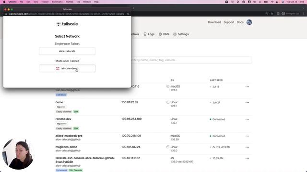The image size is (307, 172).
Task: Click the volume icon in menu bar
Action: [x=255, y=2]
